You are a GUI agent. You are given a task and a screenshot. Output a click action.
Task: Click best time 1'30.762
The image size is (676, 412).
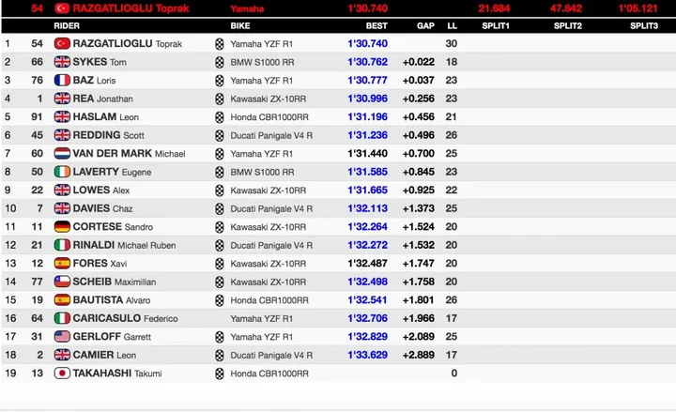[x=367, y=62]
